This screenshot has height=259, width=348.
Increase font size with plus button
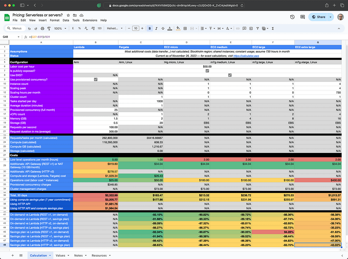[x=142, y=29]
